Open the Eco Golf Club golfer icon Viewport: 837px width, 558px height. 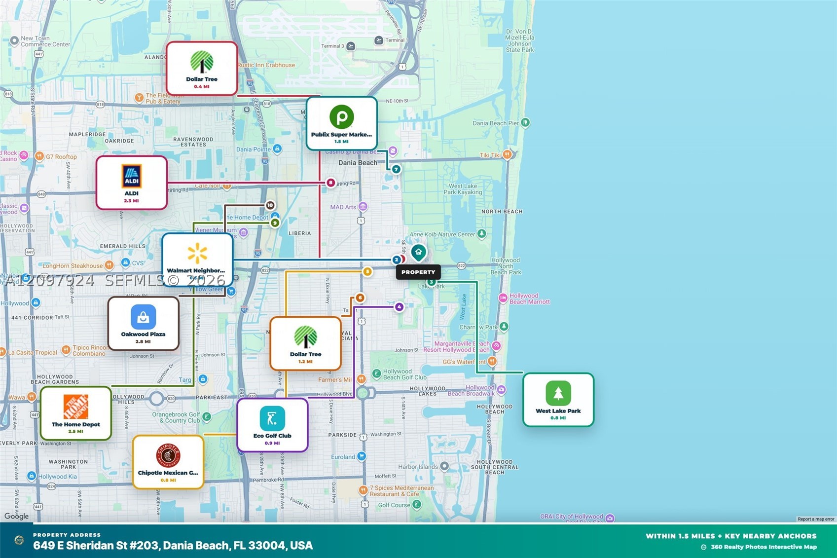pos(272,418)
